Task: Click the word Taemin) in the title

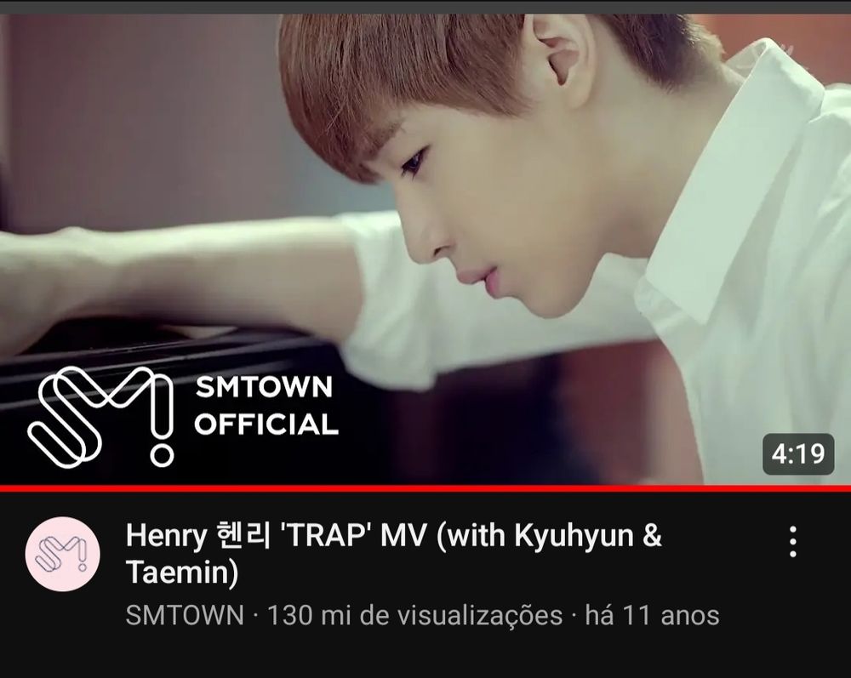Action: tap(182, 573)
